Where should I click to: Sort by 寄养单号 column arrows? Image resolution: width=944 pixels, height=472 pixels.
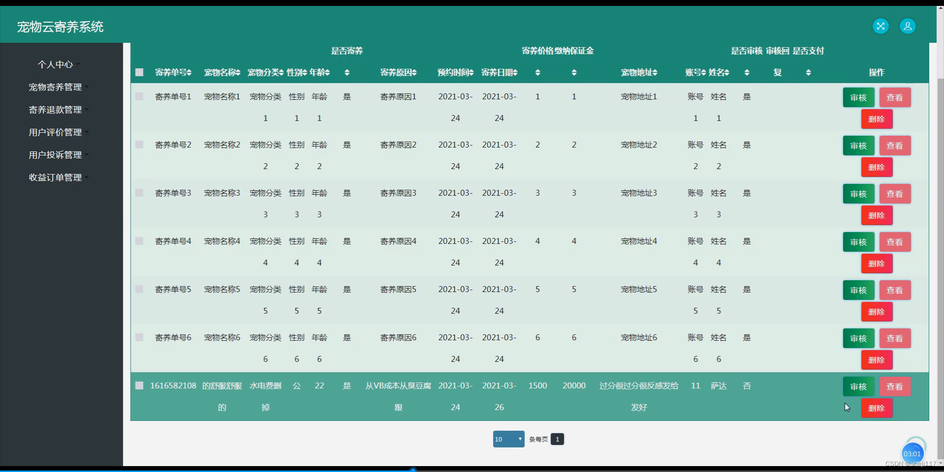tap(189, 73)
